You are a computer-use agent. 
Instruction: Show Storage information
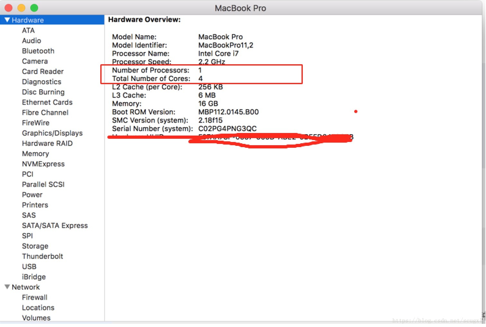35,246
